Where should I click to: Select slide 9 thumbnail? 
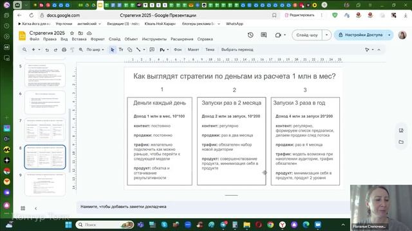pos(45,184)
